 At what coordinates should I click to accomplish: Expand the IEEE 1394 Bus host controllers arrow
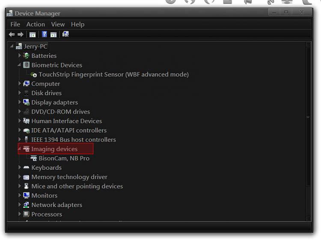[20, 139]
